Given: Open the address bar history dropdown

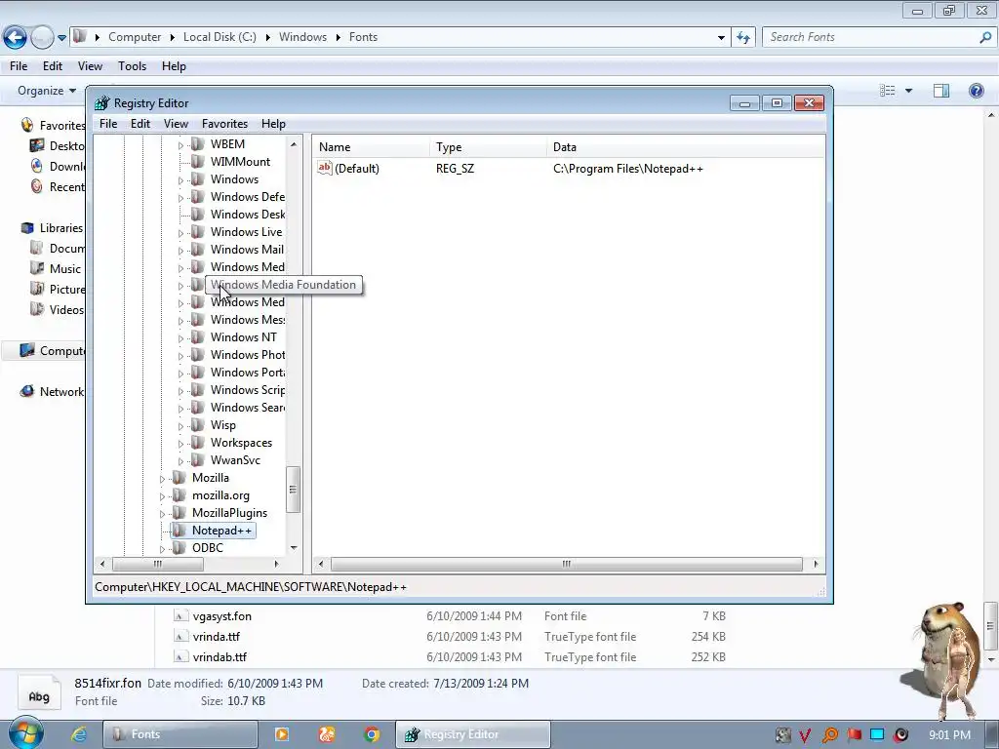Looking at the screenshot, I should [x=721, y=38].
